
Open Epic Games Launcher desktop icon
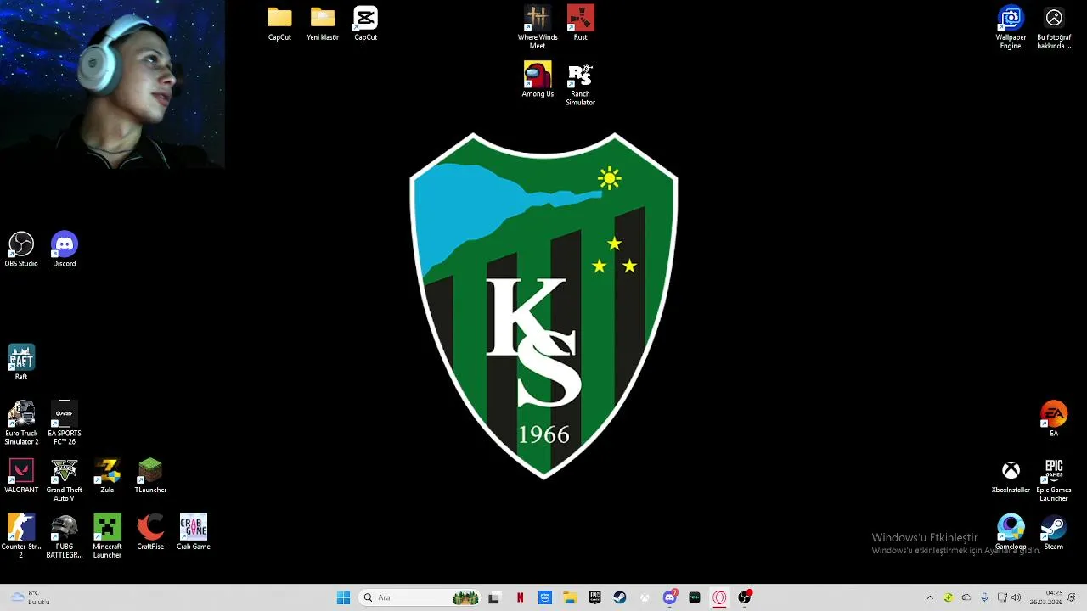(x=1054, y=480)
